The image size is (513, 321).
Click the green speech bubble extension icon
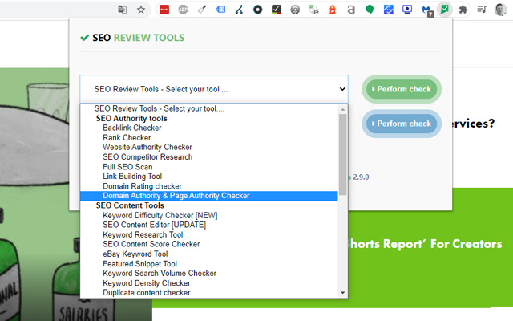click(x=370, y=10)
